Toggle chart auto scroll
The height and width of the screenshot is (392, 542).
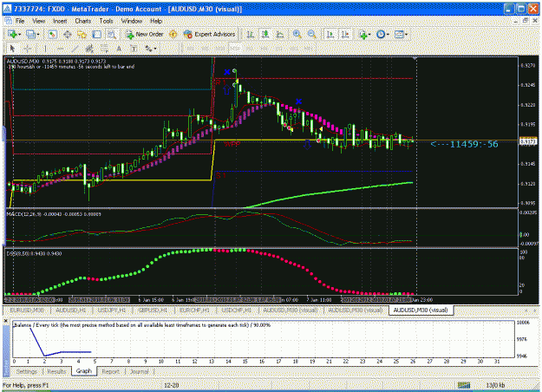[330, 34]
